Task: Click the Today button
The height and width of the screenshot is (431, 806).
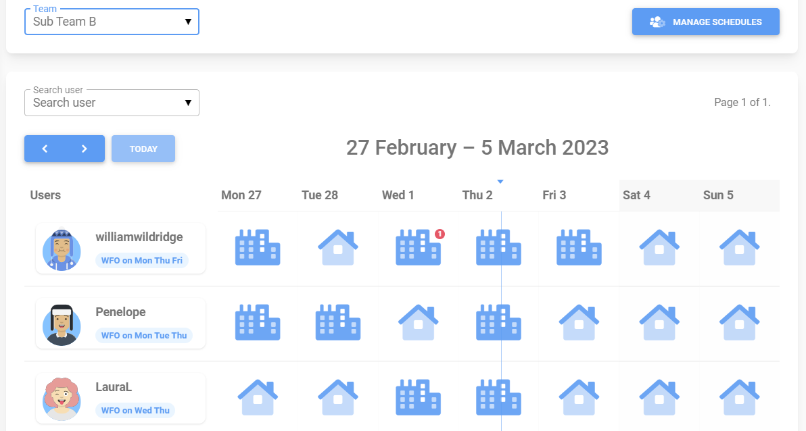Action: 143,148
